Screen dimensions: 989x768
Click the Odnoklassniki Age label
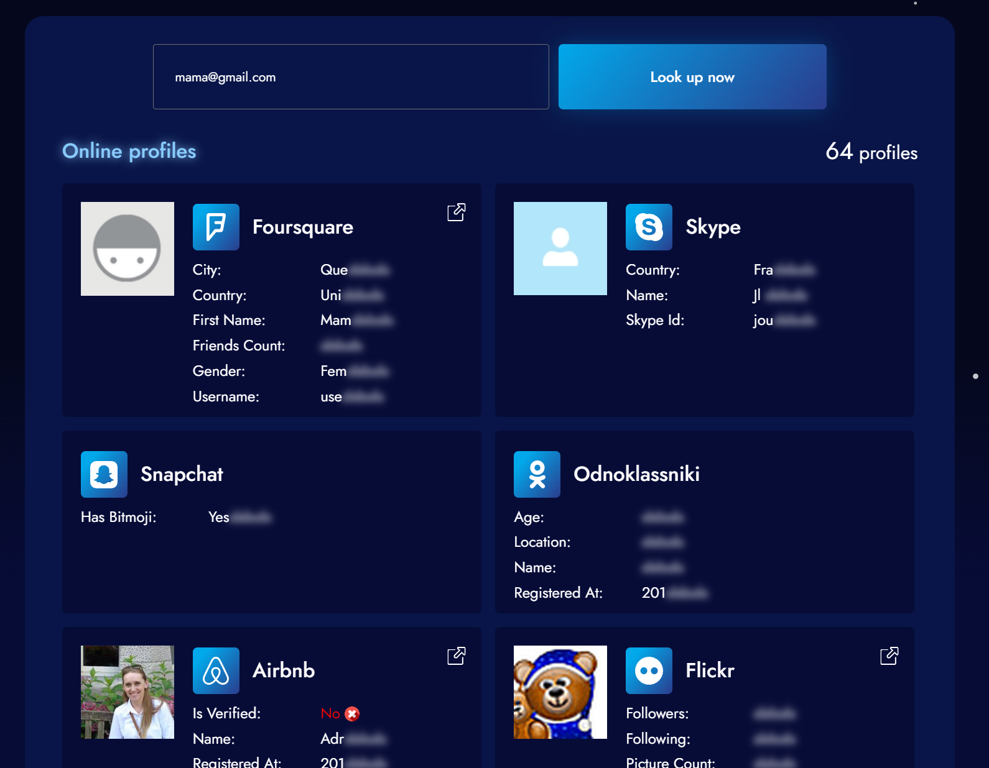(x=529, y=518)
